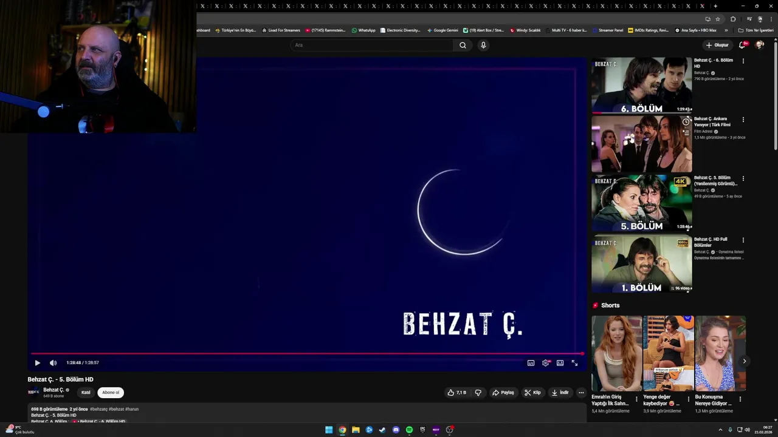This screenshot has height=437, width=778.
Task: Show next Shorts with arrow button
Action: click(x=745, y=361)
